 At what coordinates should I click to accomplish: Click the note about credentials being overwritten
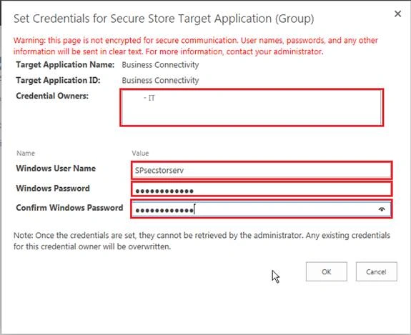(202, 241)
